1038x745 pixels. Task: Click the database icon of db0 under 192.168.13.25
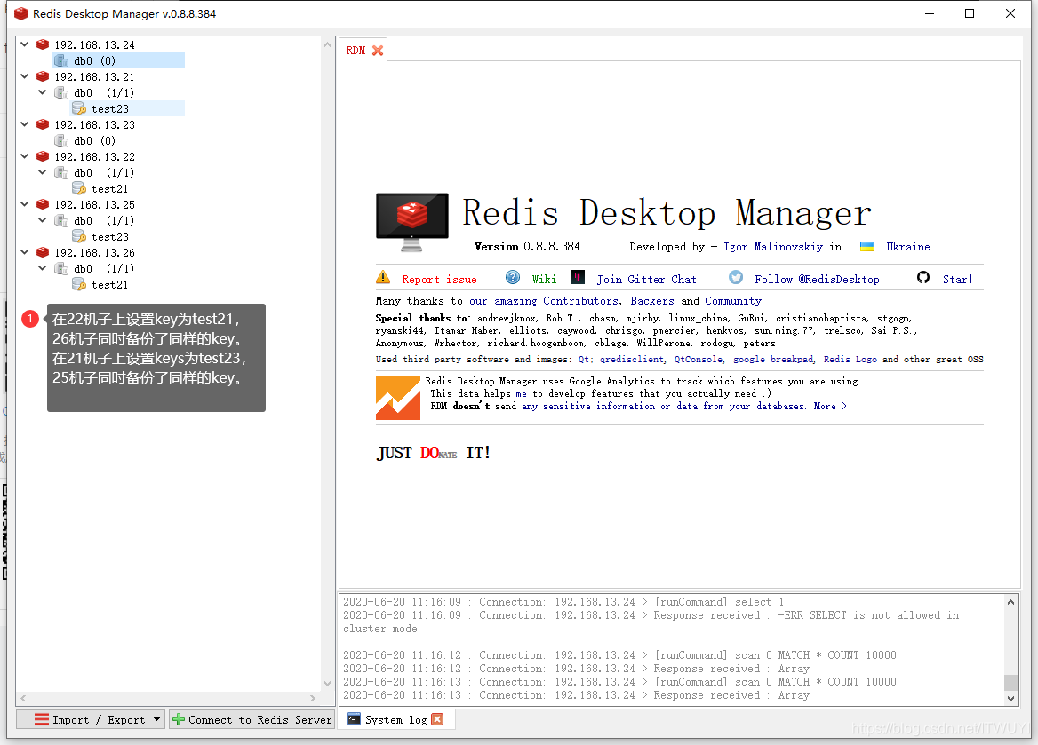click(x=61, y=220)
